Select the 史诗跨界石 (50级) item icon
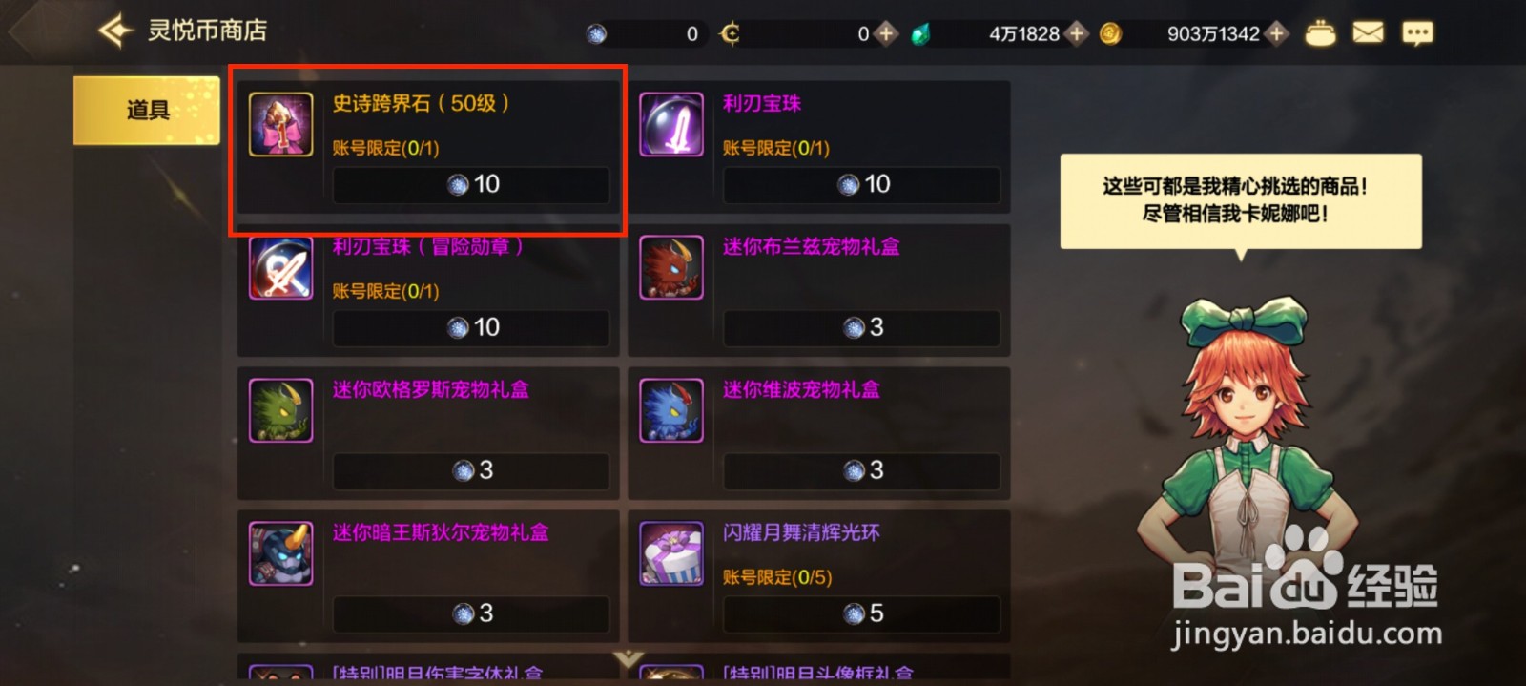This screenshot has height=686, width=1526. [280, 124]
